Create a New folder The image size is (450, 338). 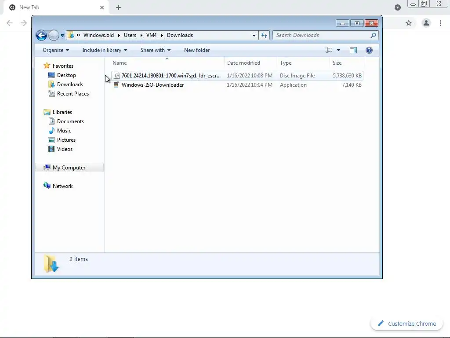197,50
